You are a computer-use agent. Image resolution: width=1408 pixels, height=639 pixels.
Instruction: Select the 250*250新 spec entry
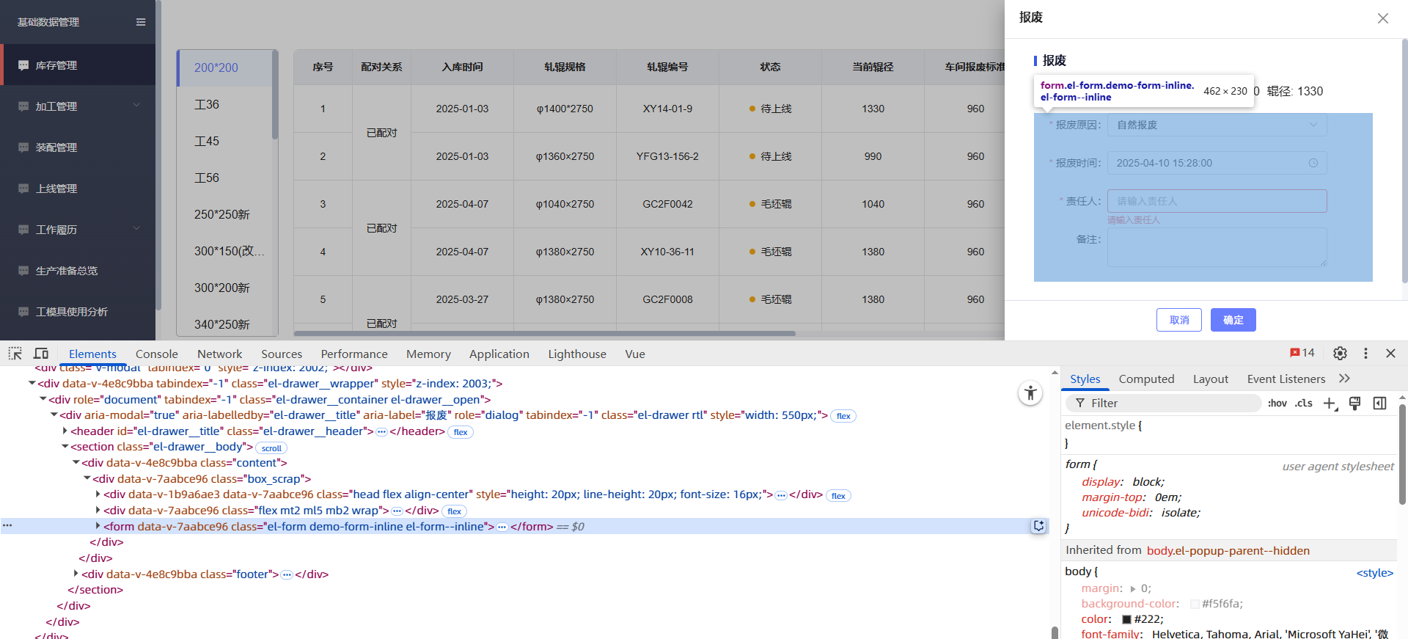[224, 214]
